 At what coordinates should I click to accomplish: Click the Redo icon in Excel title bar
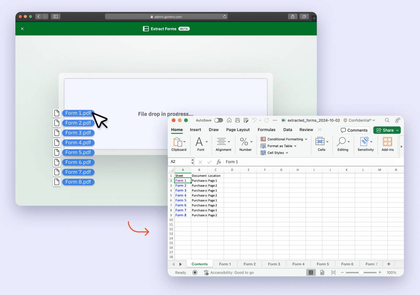coord(267,120)
